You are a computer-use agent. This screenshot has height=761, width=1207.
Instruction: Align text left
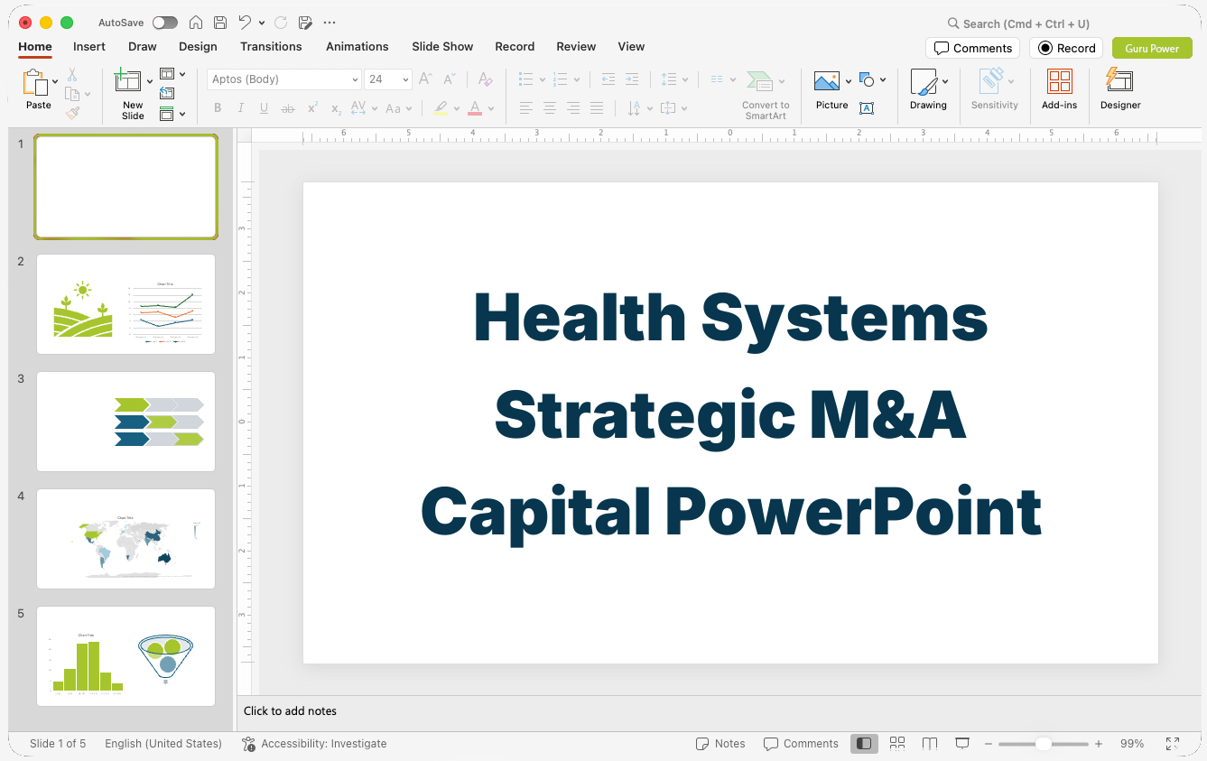pyautogui.click(x=526, y=108)
